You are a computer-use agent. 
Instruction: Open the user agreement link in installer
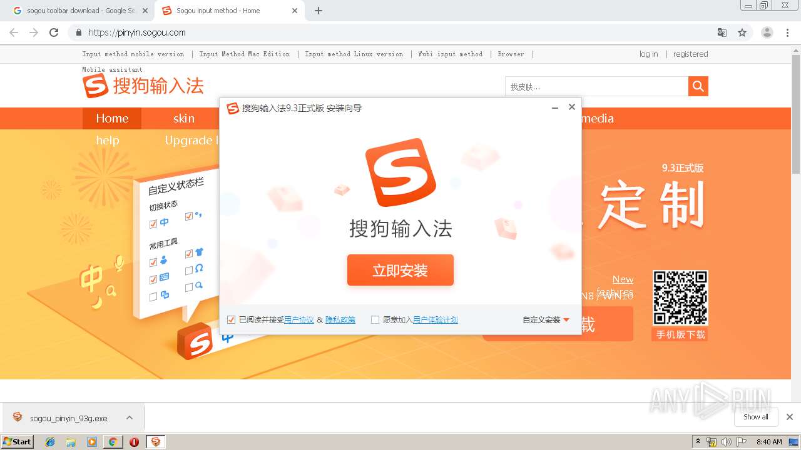coord(299,320)
